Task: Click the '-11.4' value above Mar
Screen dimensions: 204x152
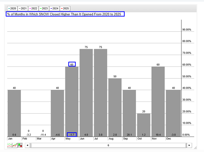Action: [x=43, y=135]
